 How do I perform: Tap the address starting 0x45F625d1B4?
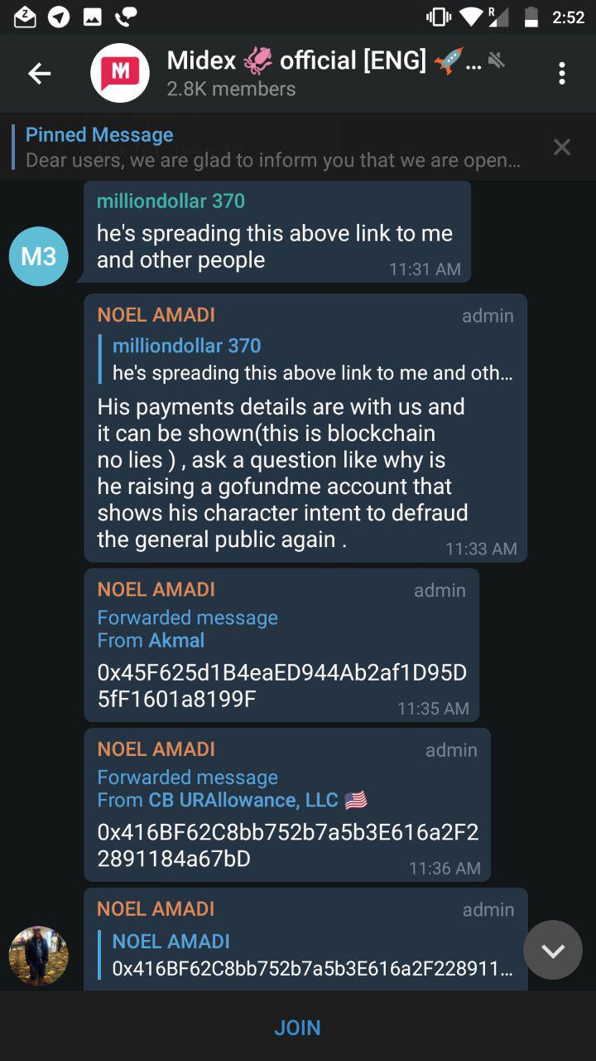pos(282,685)
